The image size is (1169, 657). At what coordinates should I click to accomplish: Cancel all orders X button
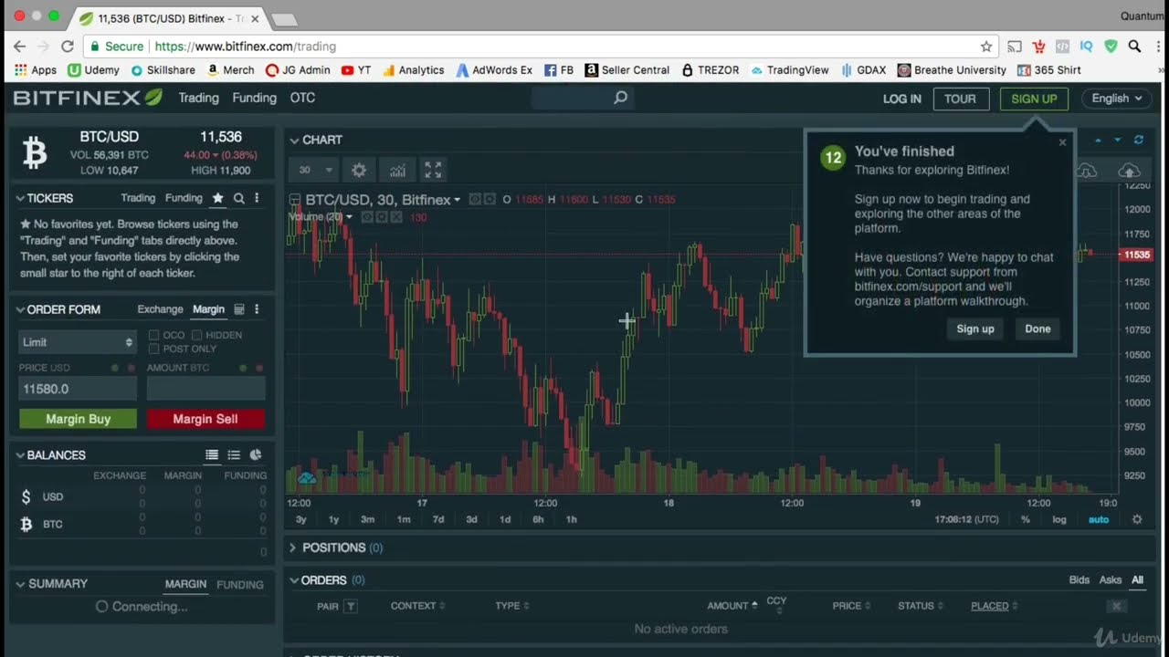1115,606
